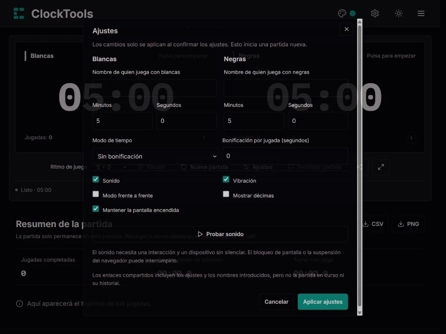Focus the Negras Minutos field
Image resolution: width=446 pixels, height=334 pixels.
(x=254, y=121)
